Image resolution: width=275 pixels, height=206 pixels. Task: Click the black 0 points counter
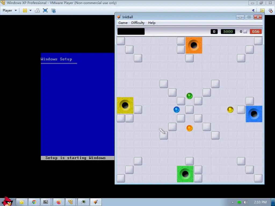click(214, 32)
